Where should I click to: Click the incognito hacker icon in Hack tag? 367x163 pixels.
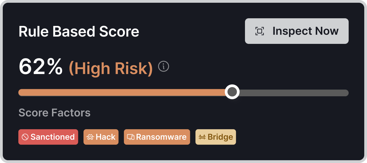tap(90, 137)
